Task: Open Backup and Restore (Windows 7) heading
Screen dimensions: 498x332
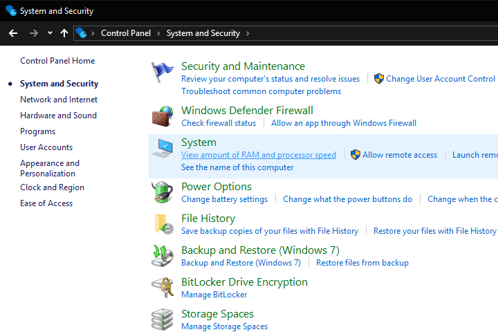Action: pyautogui.click(x=260, y=250)
